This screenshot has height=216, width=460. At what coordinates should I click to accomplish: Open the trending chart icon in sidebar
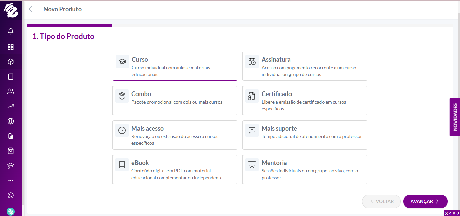coord(11,106)
